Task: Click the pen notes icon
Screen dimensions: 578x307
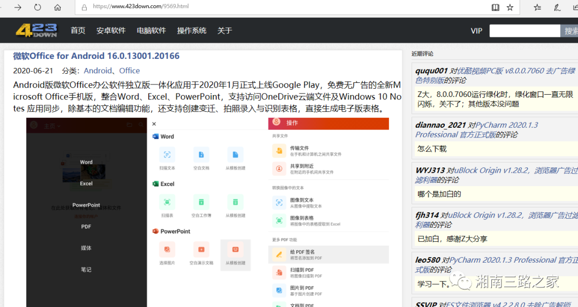Action: [x=557, y=7]
